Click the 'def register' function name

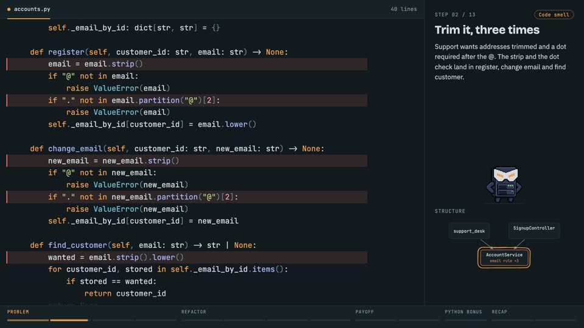[x=66, y=52]
